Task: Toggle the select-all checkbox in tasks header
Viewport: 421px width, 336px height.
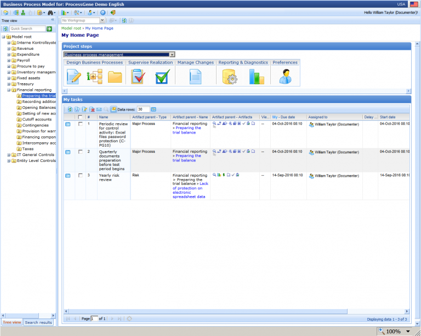Action: 81,117
